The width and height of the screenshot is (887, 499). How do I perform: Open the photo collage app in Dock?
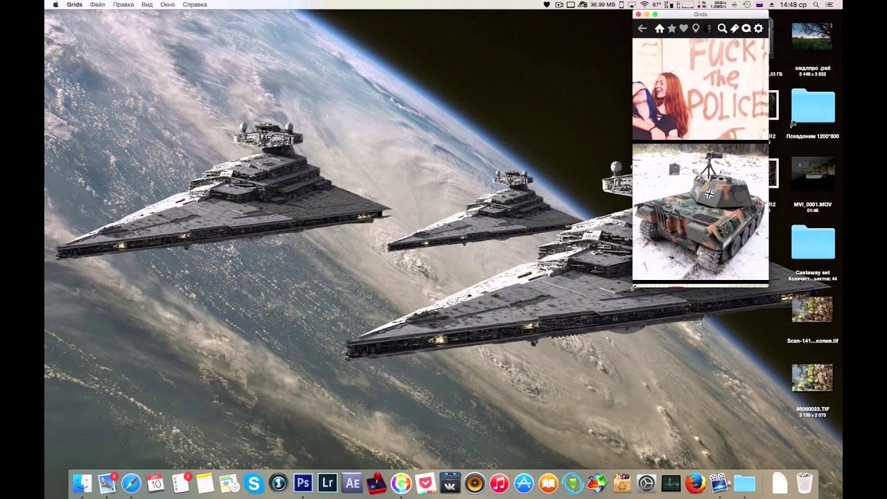pos(597,483)
